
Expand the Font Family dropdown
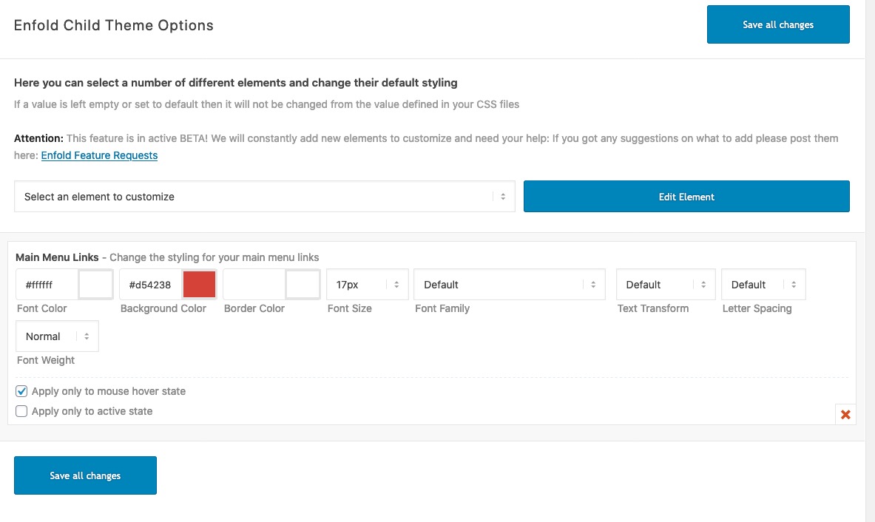tap(510, 285)
